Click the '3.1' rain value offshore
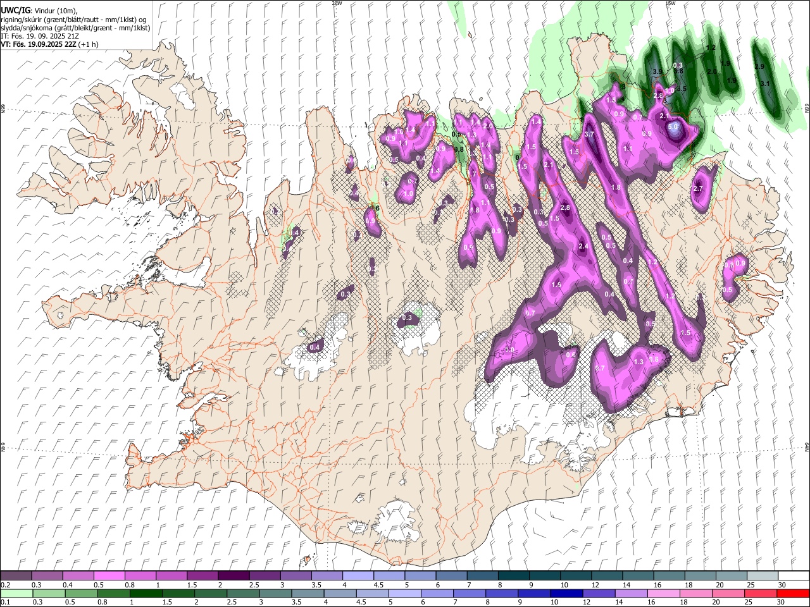 [764, 83]
